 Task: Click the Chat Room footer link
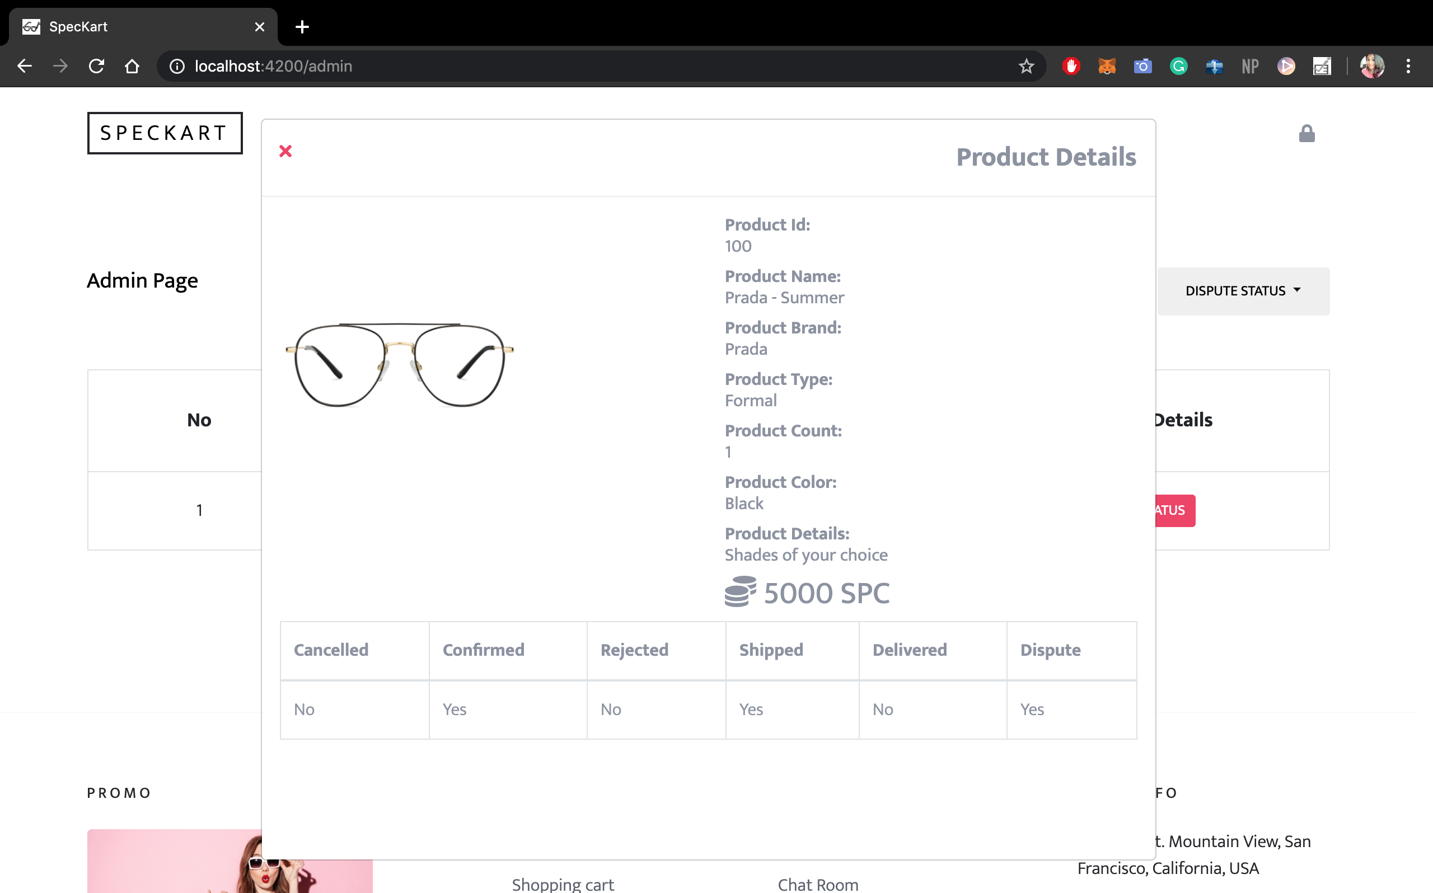coord(817,883)
